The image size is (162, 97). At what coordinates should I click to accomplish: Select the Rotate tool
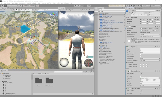(8, 6)
